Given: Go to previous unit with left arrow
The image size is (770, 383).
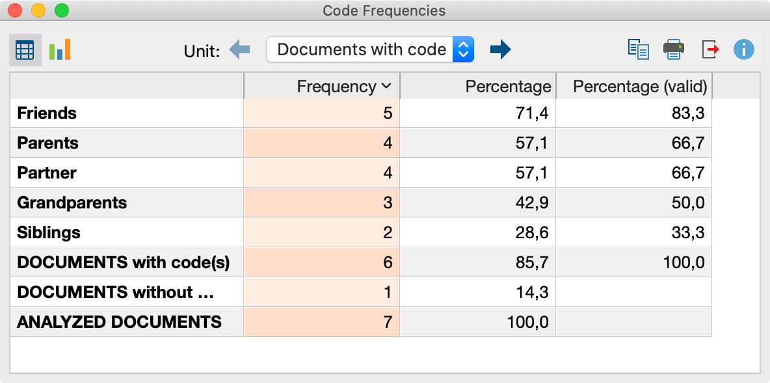Looking at the screenshot, I should [x=239, y=50].
